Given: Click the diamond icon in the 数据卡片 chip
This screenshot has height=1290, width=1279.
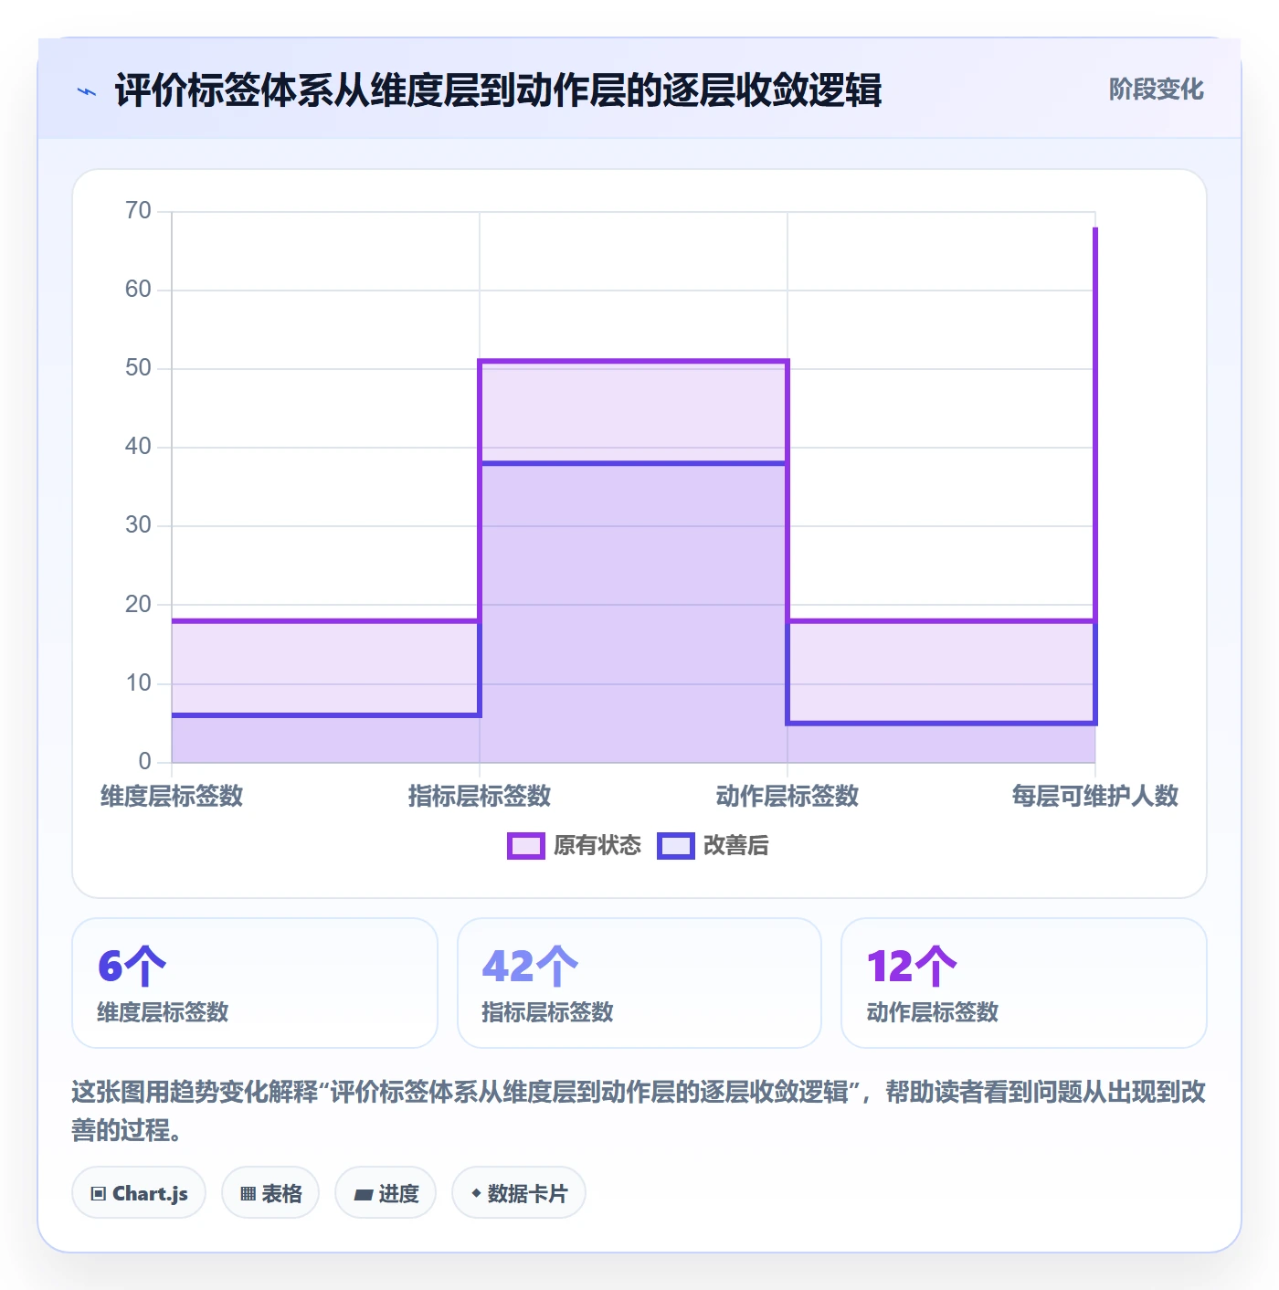Looking at the screenshot, I should 476,1193.
